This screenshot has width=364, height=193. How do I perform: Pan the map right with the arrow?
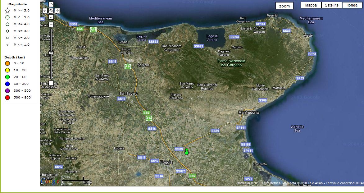pos(57,11)
